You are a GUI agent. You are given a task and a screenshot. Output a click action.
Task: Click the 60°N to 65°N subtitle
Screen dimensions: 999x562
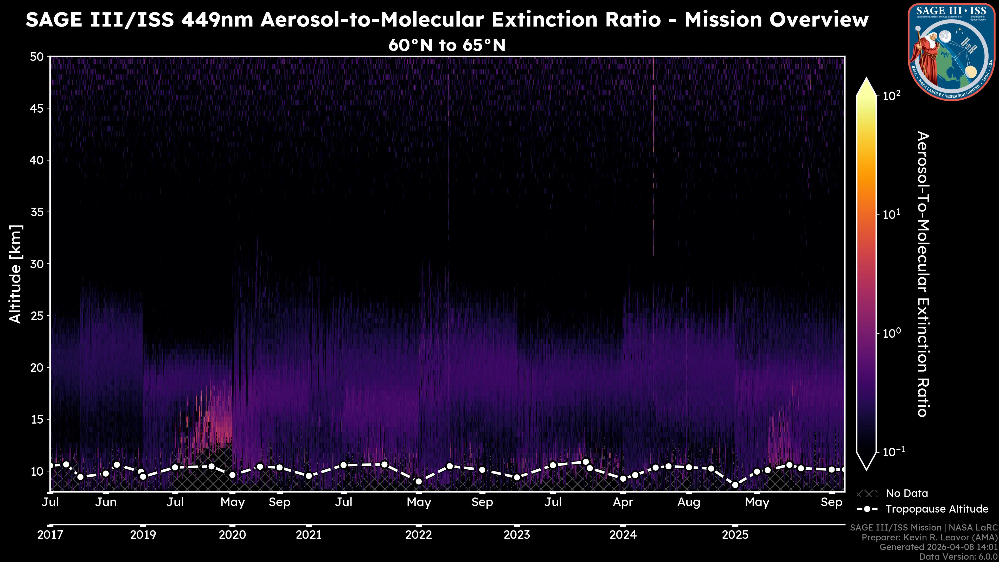[447, 45]
